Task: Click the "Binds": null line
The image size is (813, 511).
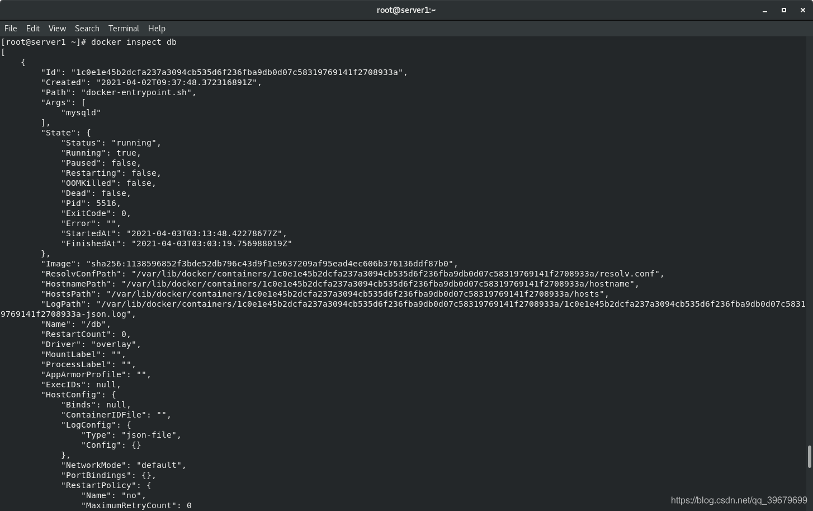Action: coord(96,405)
